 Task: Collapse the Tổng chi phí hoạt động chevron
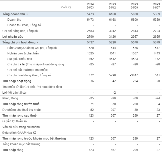click(x=38, y=42)
